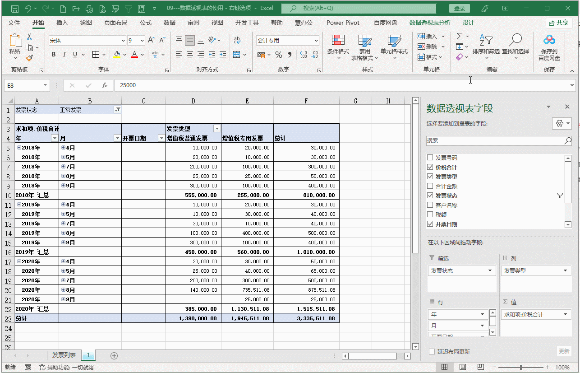
Task: Increase decimal places
Action: click(x=303, y=55)
